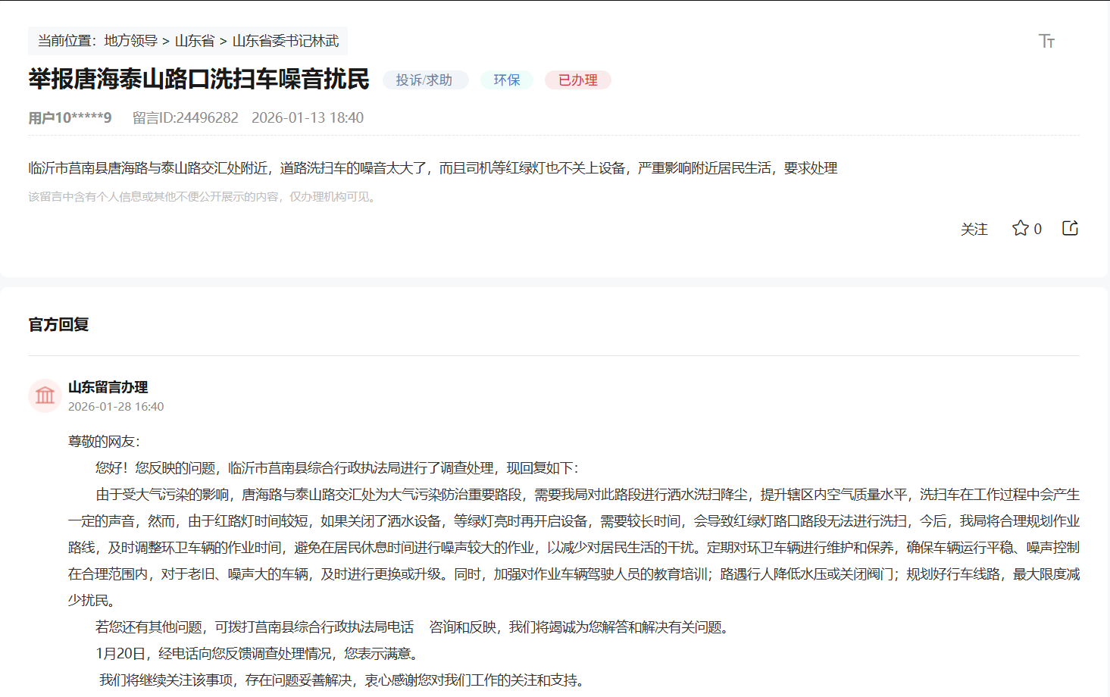Open breadcrumb link 山东省
1110x697 pixels.
coord(190,41)
